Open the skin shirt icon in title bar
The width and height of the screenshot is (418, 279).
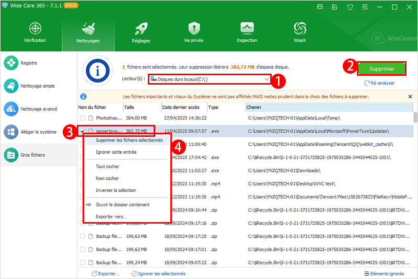[350, 7]
